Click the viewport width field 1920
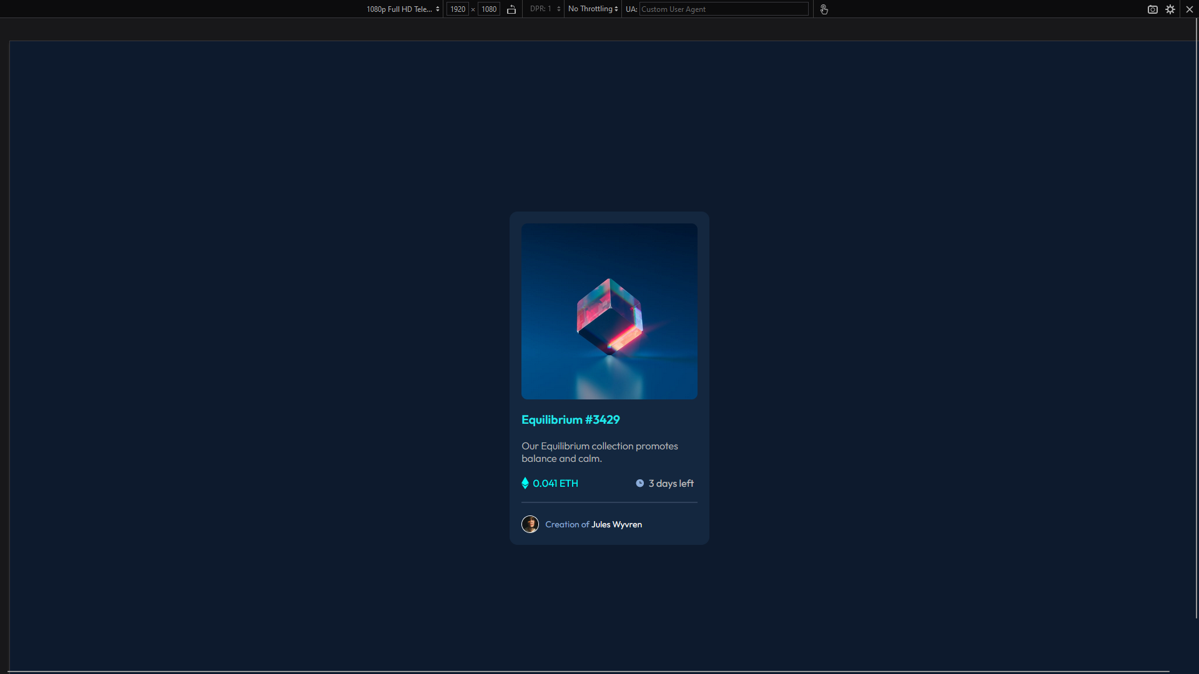This screenshot has height=674, width=1199. coord(458,9)
